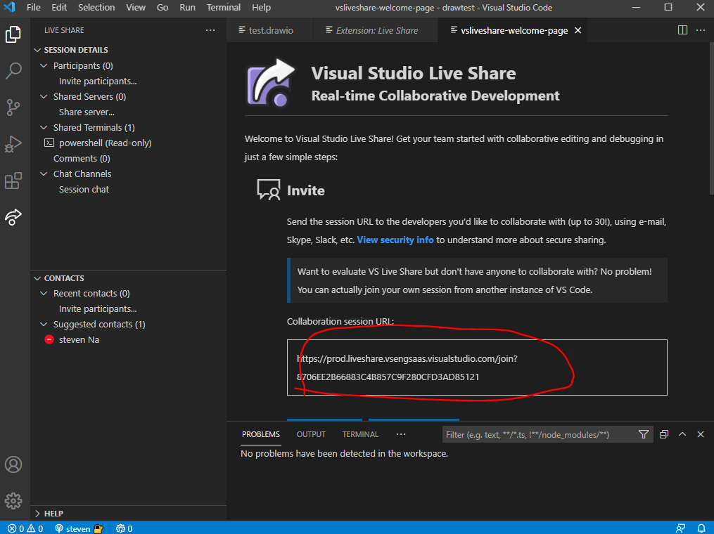Click errors and warnings status indicator
This screenshot has height=534, width=714.
point(25,528)
